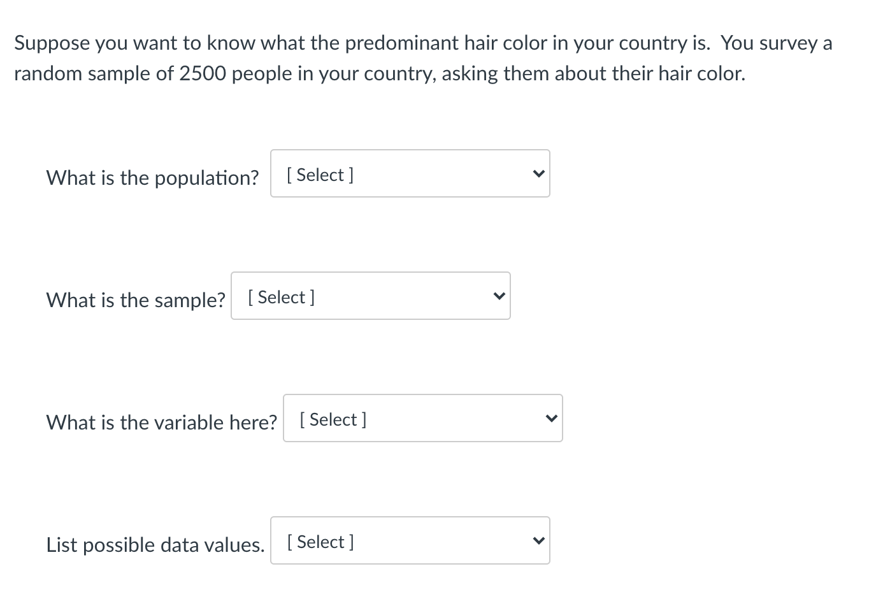Click the chevron arrow on population dropdown
The height and width of the screenshot is (599, 883).
coord(538,174)
